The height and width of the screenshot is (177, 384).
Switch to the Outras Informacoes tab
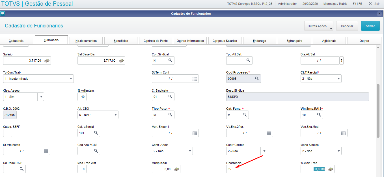pyautogui.click(x=190, y=41)
